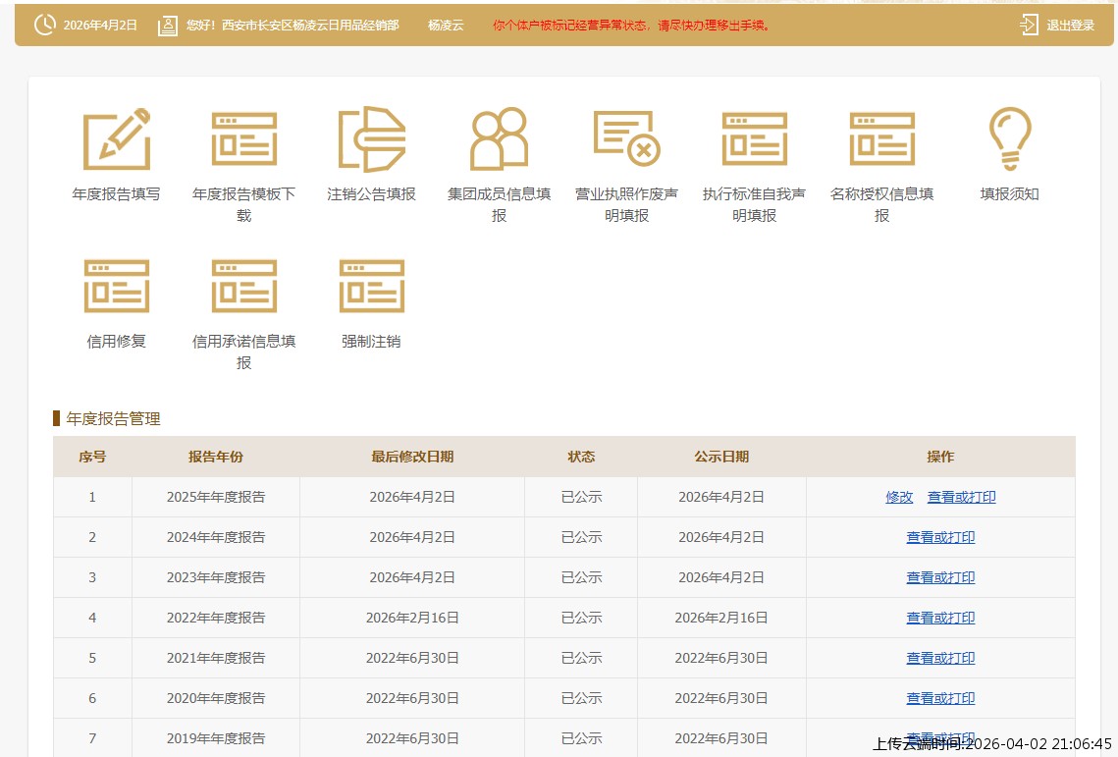This screenshot has width=1118, height=757.
Task: Open 查看或打印 for the 2021年度报告
Action: (x=940, y=659)
